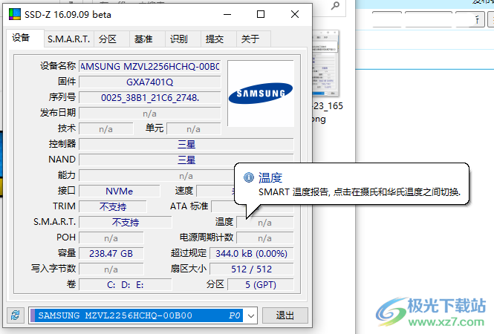
Task: Click the search magnifier icon in the background window
Action: pos(335,6)
